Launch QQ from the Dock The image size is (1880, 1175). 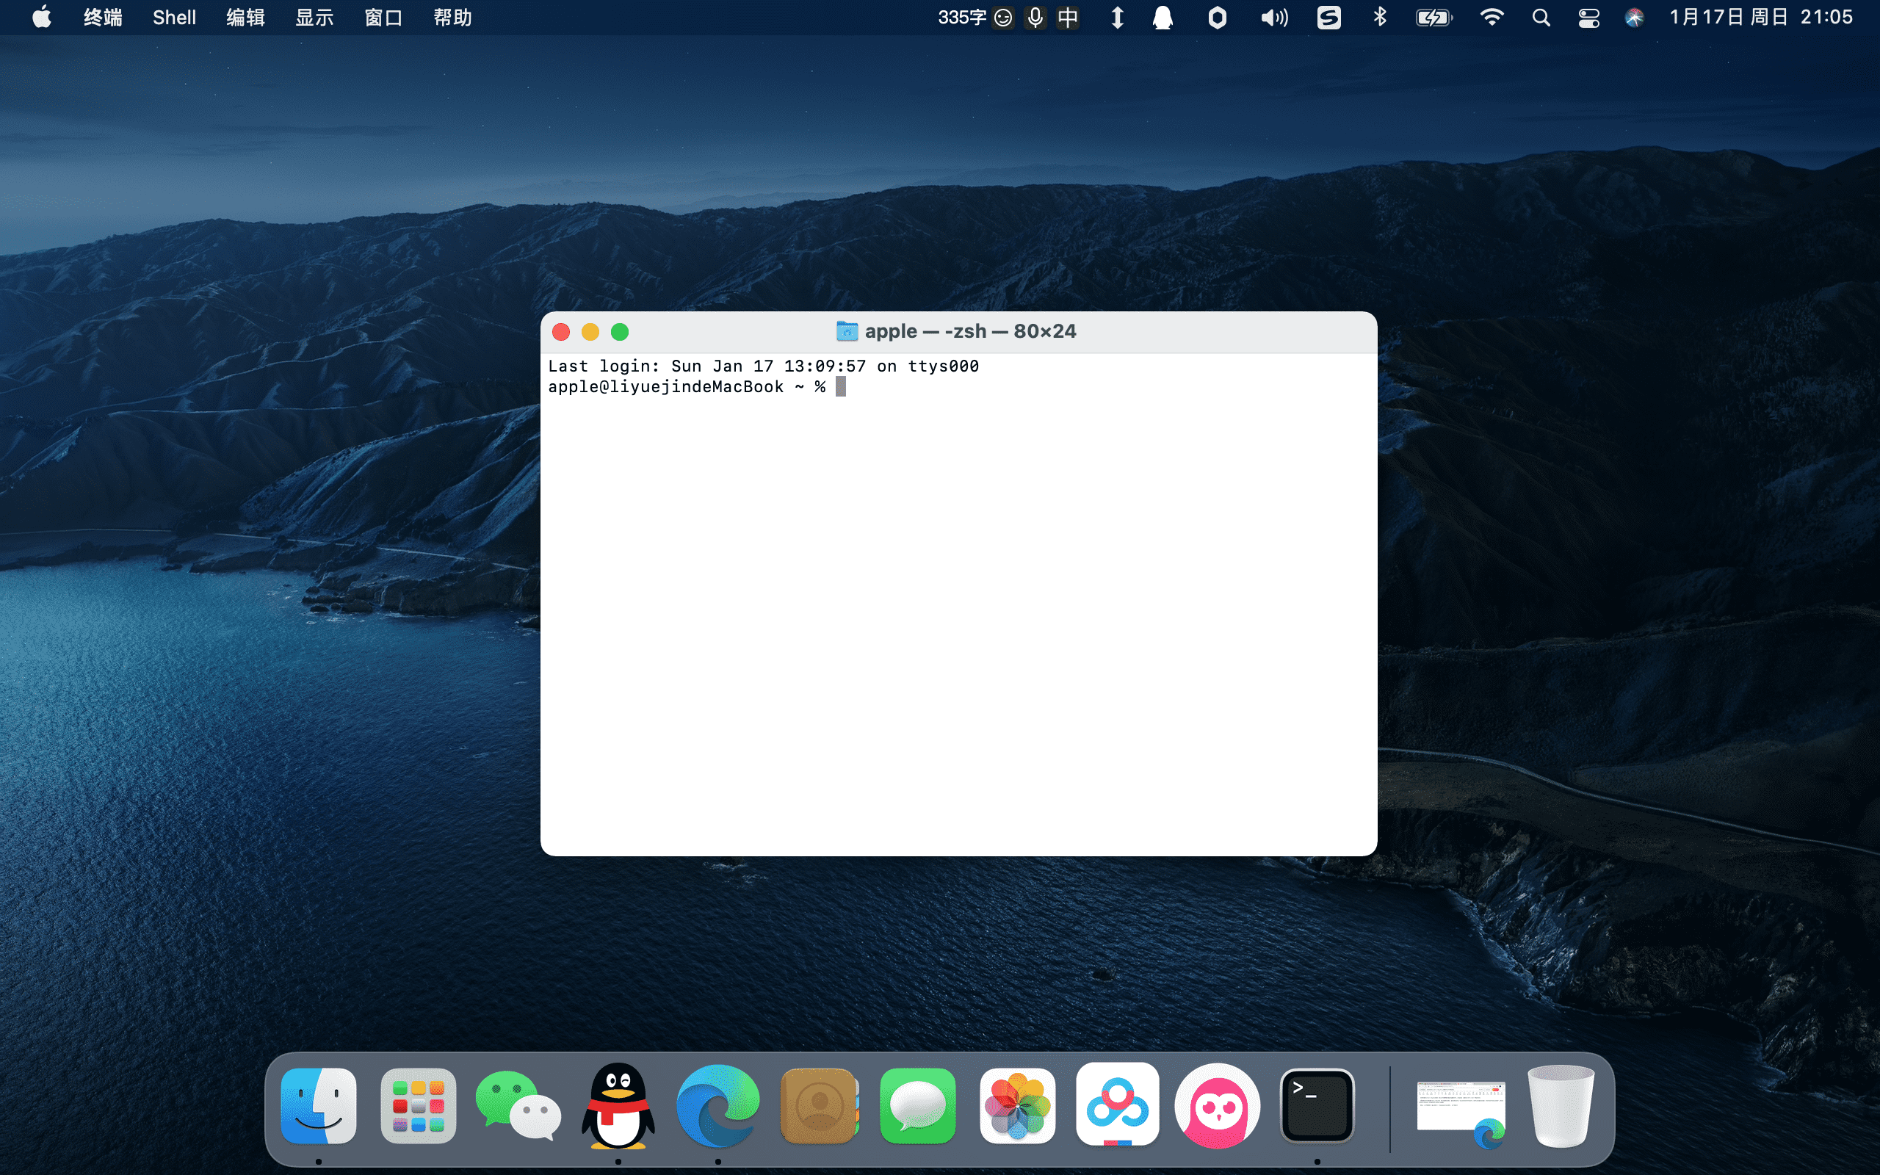[617, 1107]
